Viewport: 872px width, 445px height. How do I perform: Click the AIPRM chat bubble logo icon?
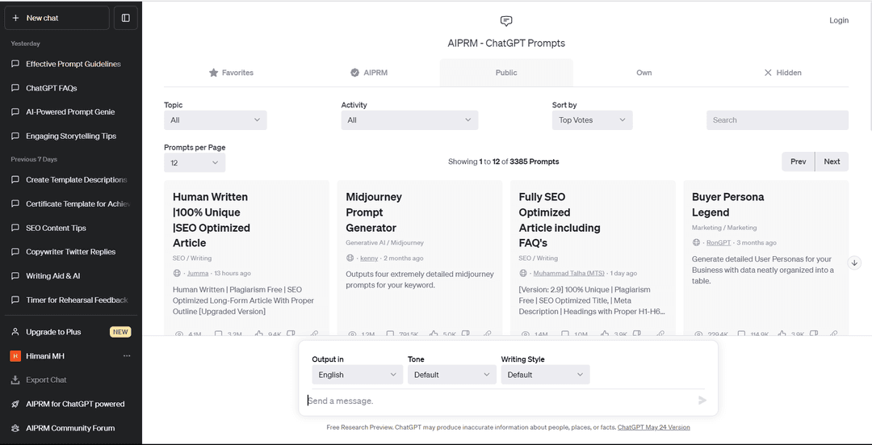(x=506, y=21)
